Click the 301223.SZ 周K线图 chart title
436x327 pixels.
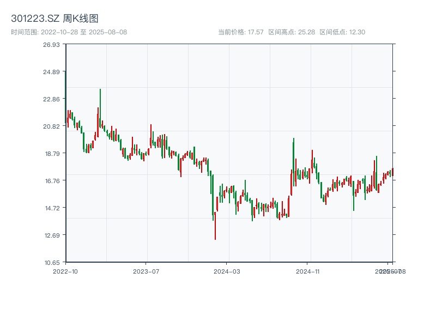[x=55, y=19]
